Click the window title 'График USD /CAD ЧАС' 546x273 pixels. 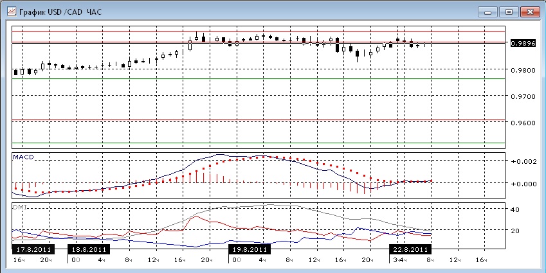pyautogui.click(x=60, y=12)
